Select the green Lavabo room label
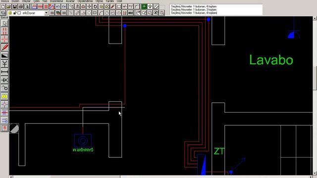 pos(271,60)
